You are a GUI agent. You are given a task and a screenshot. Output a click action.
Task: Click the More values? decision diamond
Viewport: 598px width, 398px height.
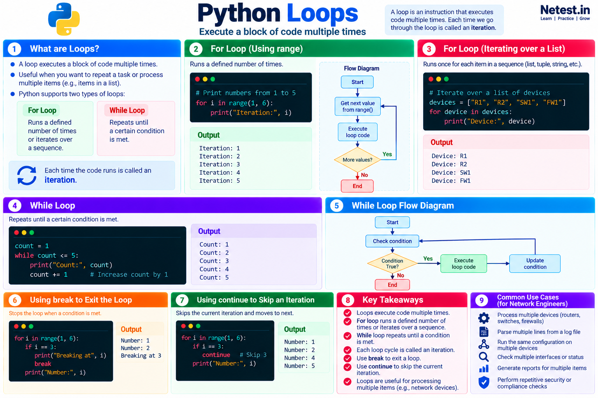(x=357, y=160)
